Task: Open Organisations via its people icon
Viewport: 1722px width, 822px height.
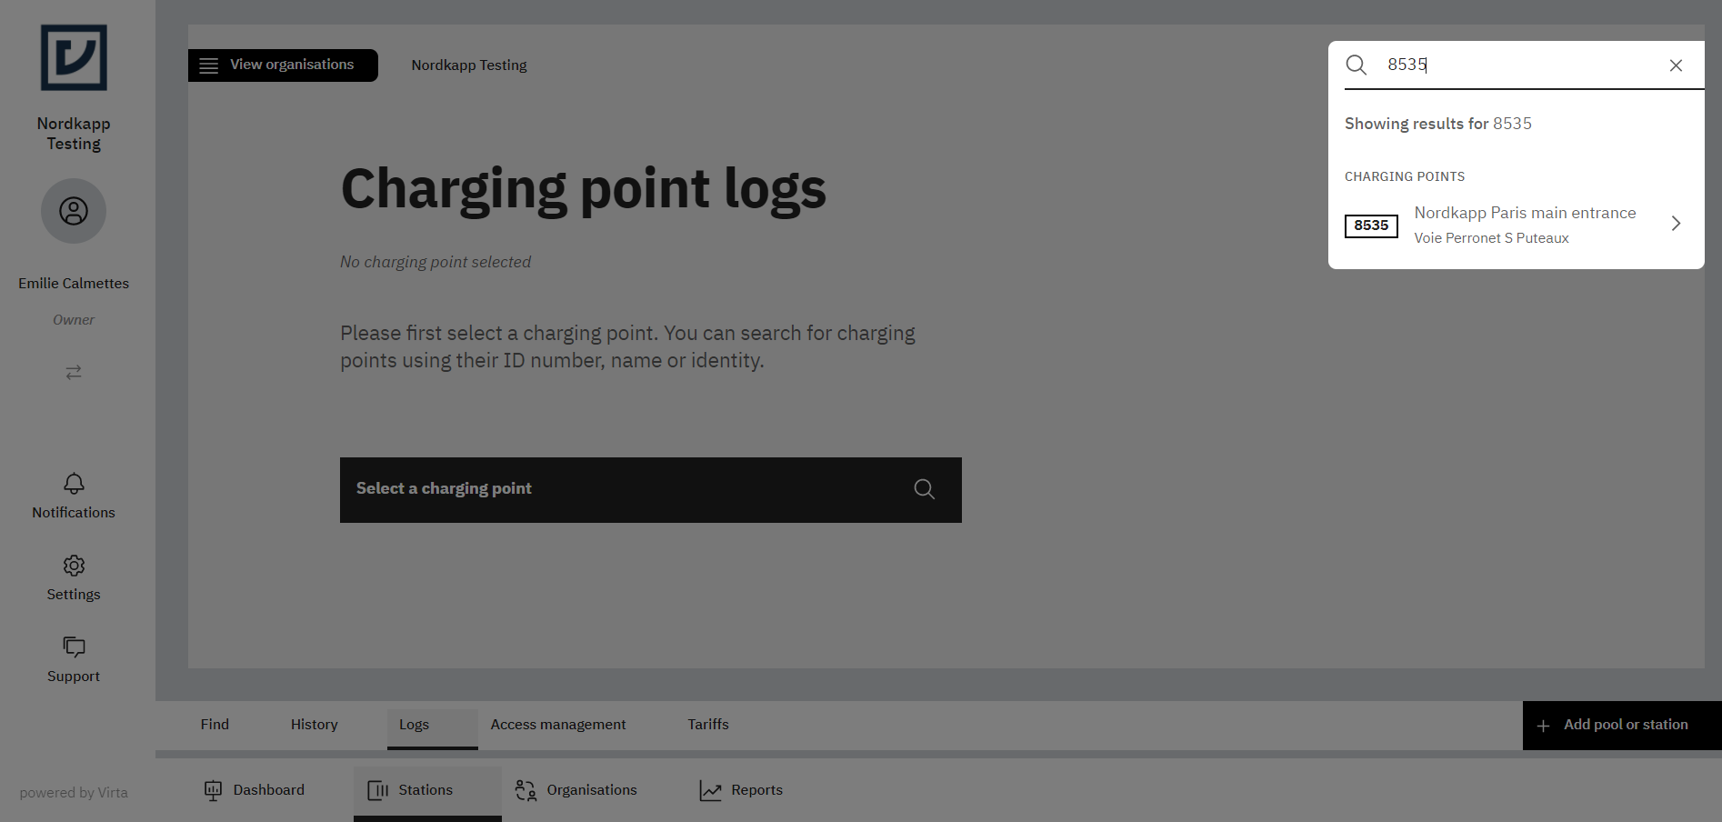Action: point(576,789)
